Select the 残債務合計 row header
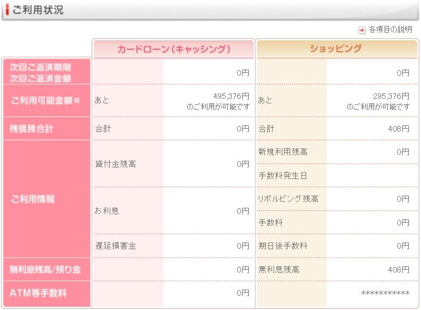421x310 pixels. (31, 129)
